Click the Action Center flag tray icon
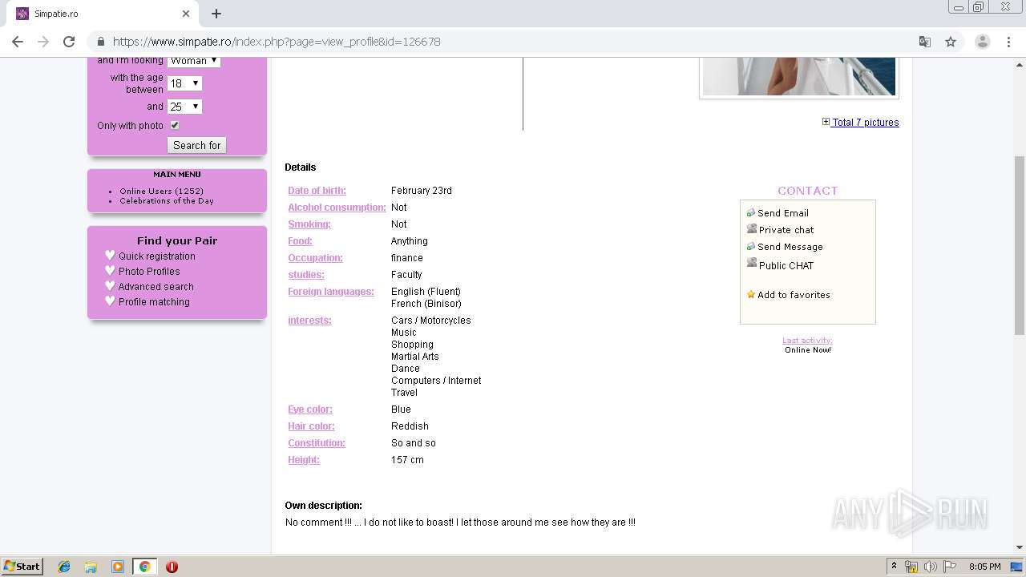 click(950, 567)
